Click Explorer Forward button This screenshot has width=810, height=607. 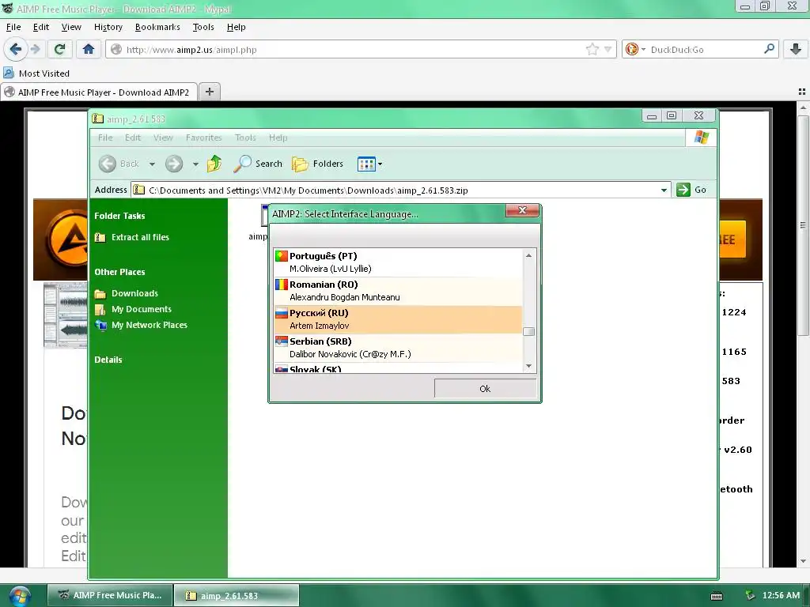pos(174,164)
